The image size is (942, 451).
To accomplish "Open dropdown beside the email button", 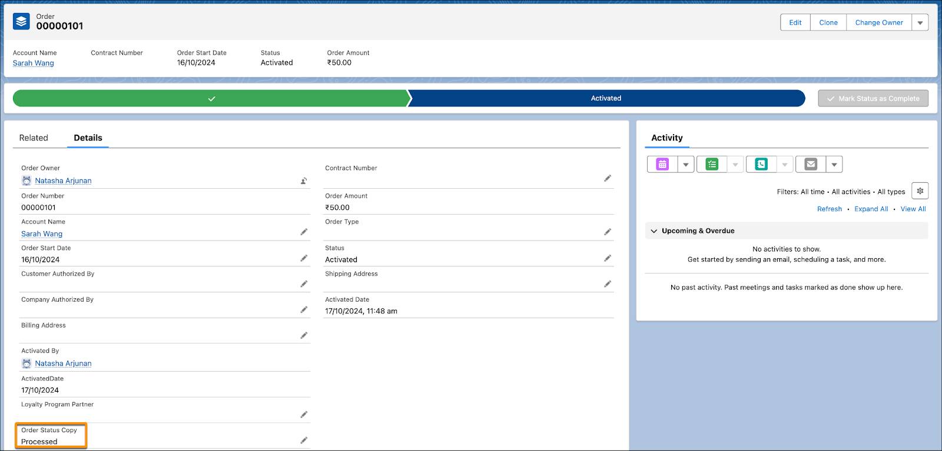I will click(834, 164).
